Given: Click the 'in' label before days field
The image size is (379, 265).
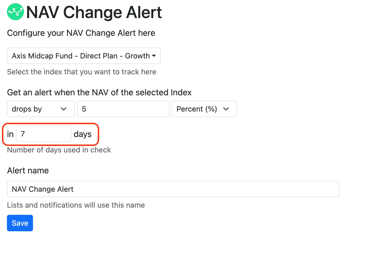Looking at the screenshot, I should click(x=10, y=134).
